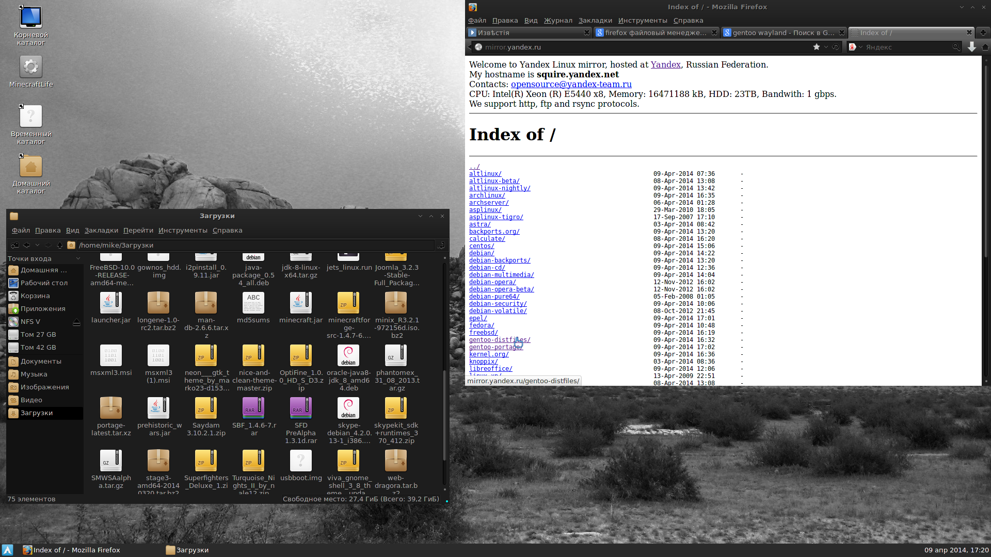Open the Firefox URL history dropdown arrow
This screenshot has height=557, width=991.
tap(826, 47)
